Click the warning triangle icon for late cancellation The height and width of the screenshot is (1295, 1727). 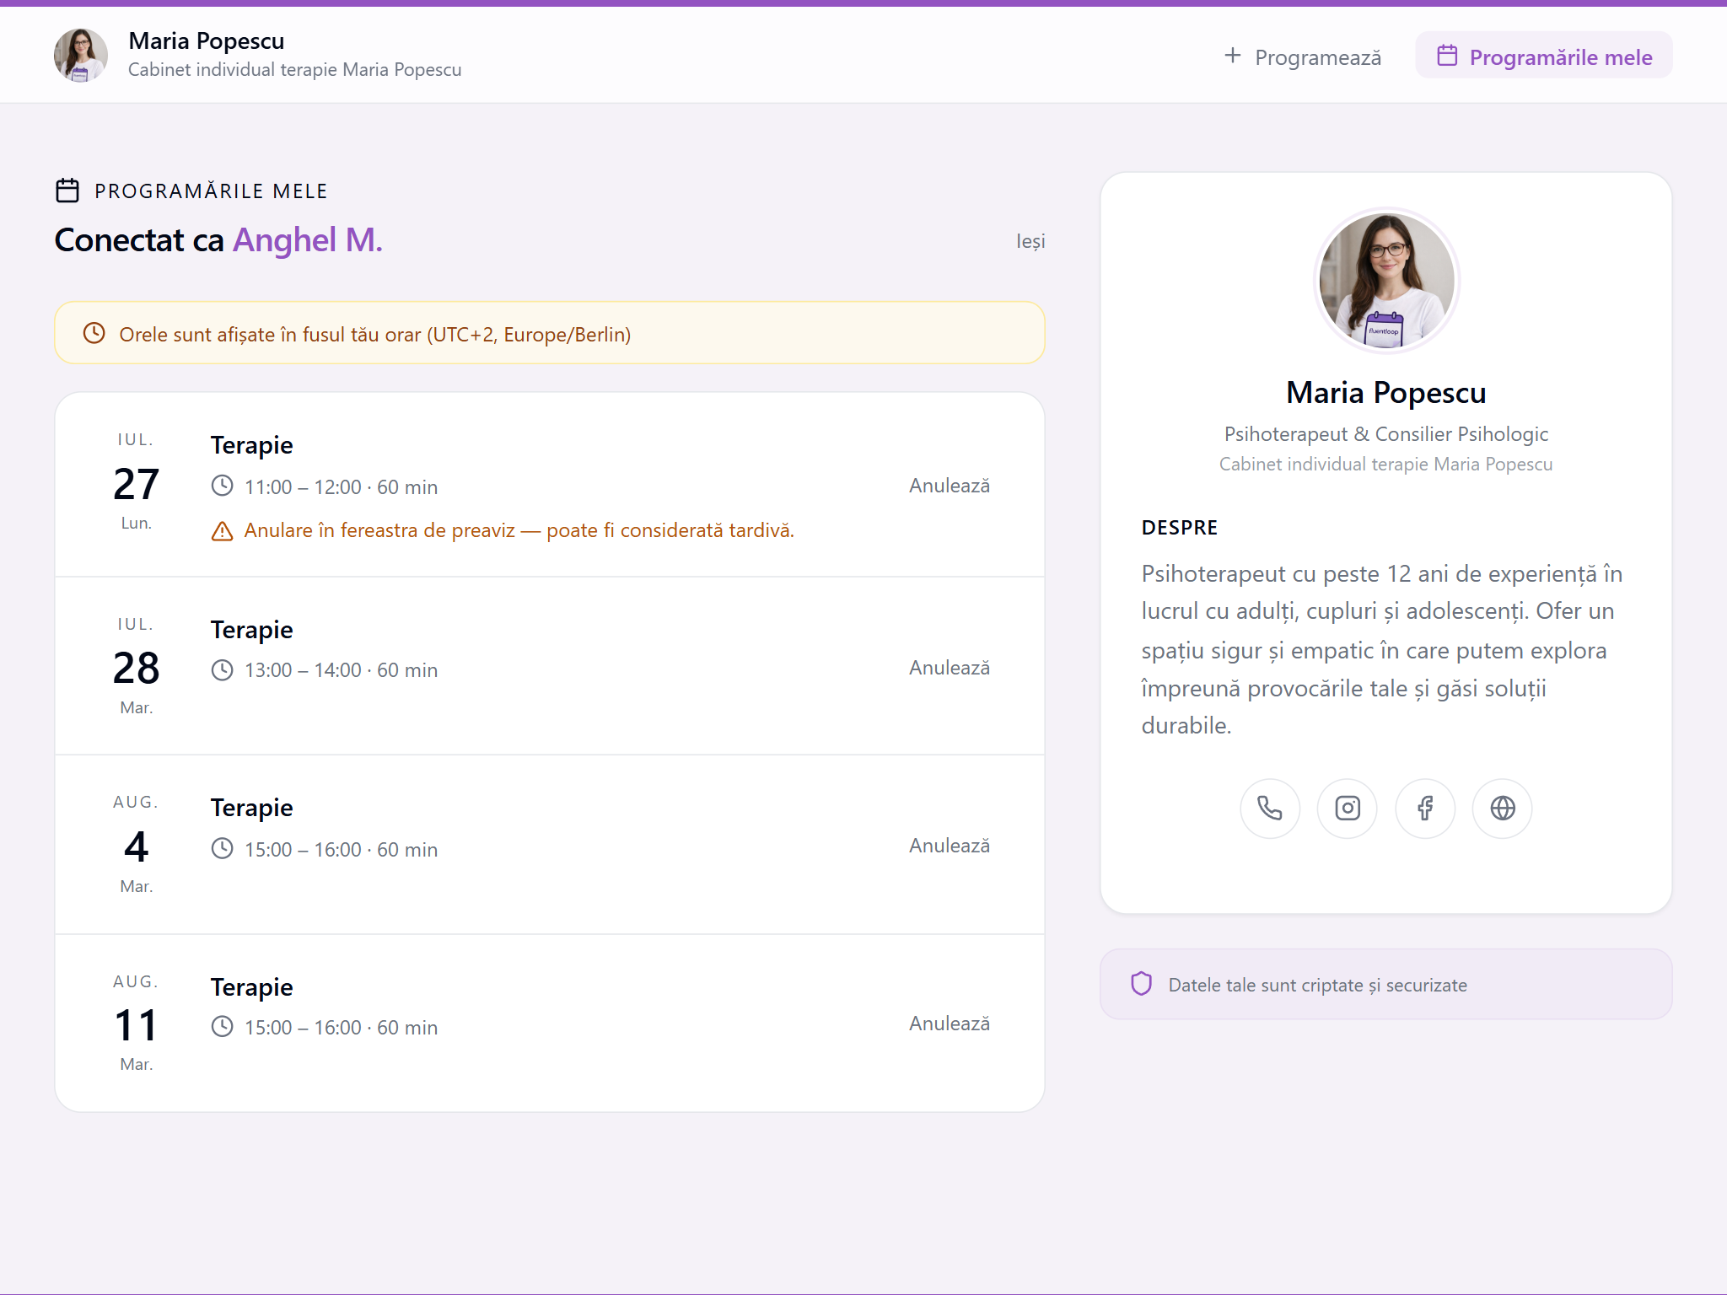[x=222, y=531]
